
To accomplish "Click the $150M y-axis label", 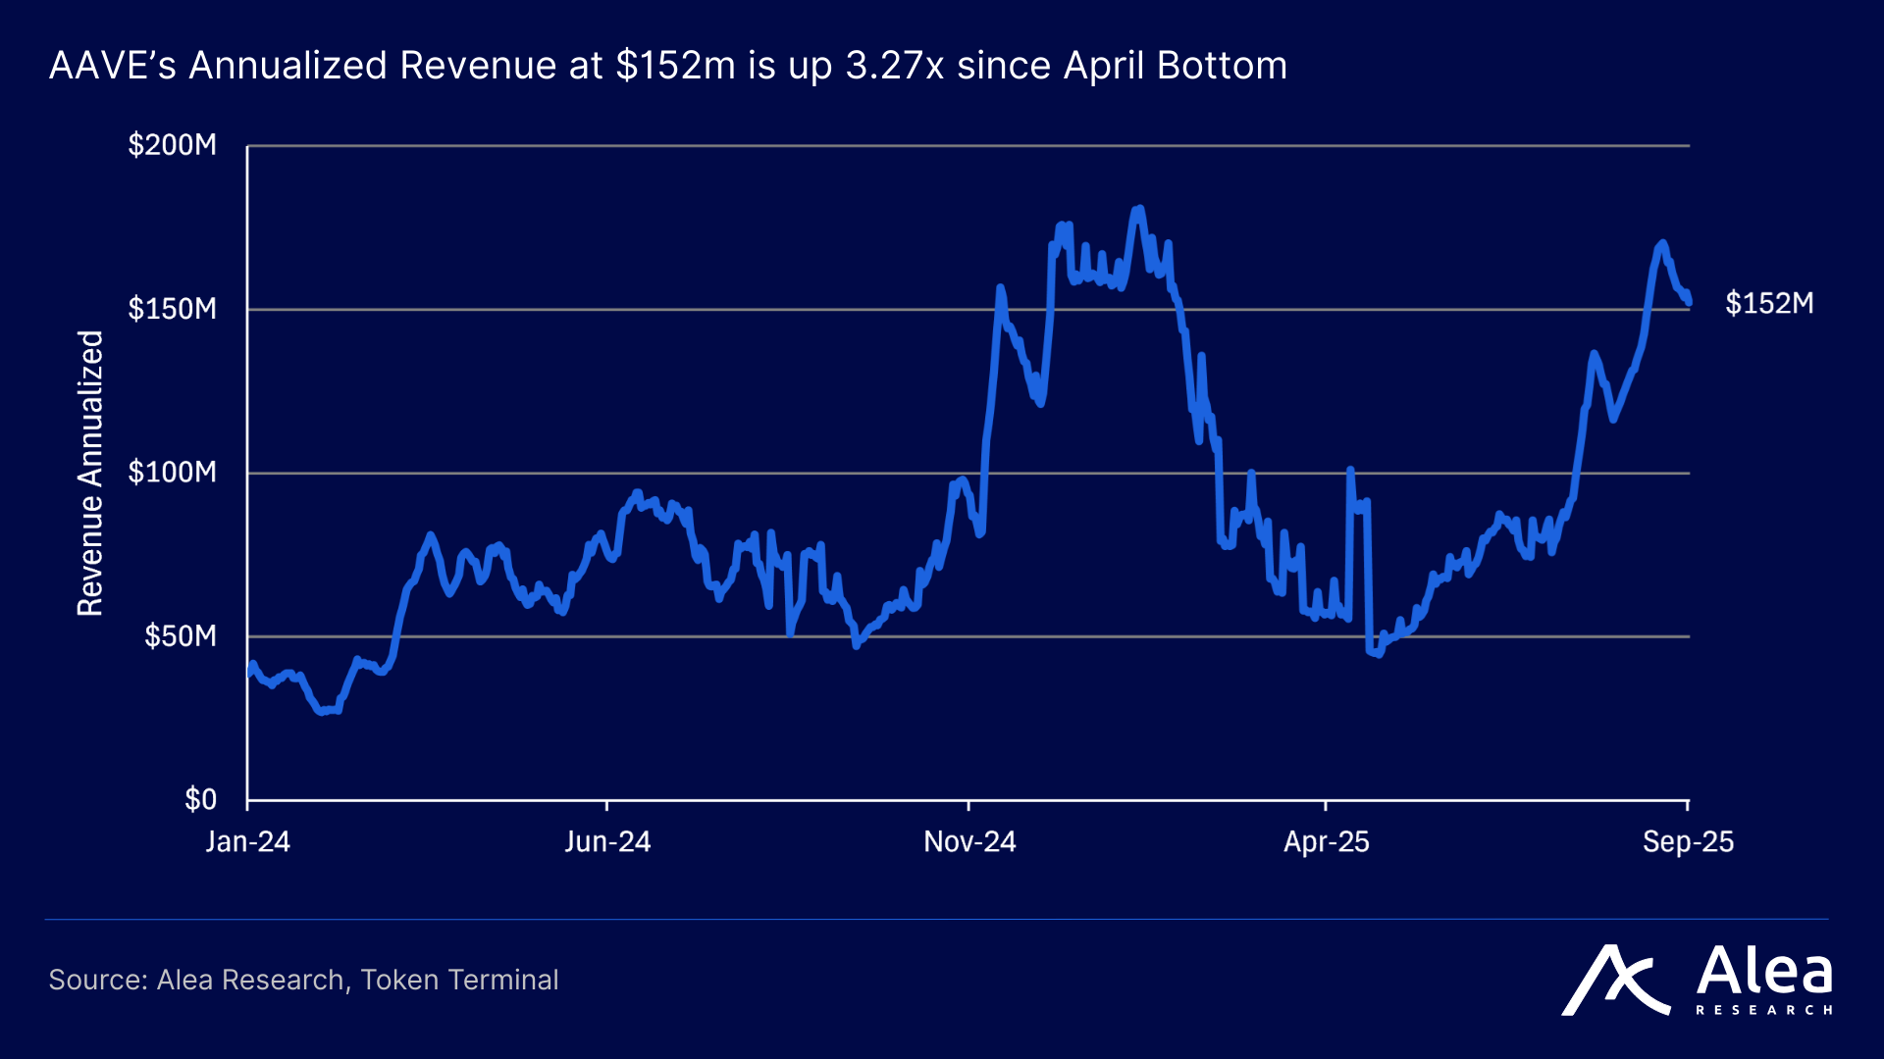I will click(173, 309).
